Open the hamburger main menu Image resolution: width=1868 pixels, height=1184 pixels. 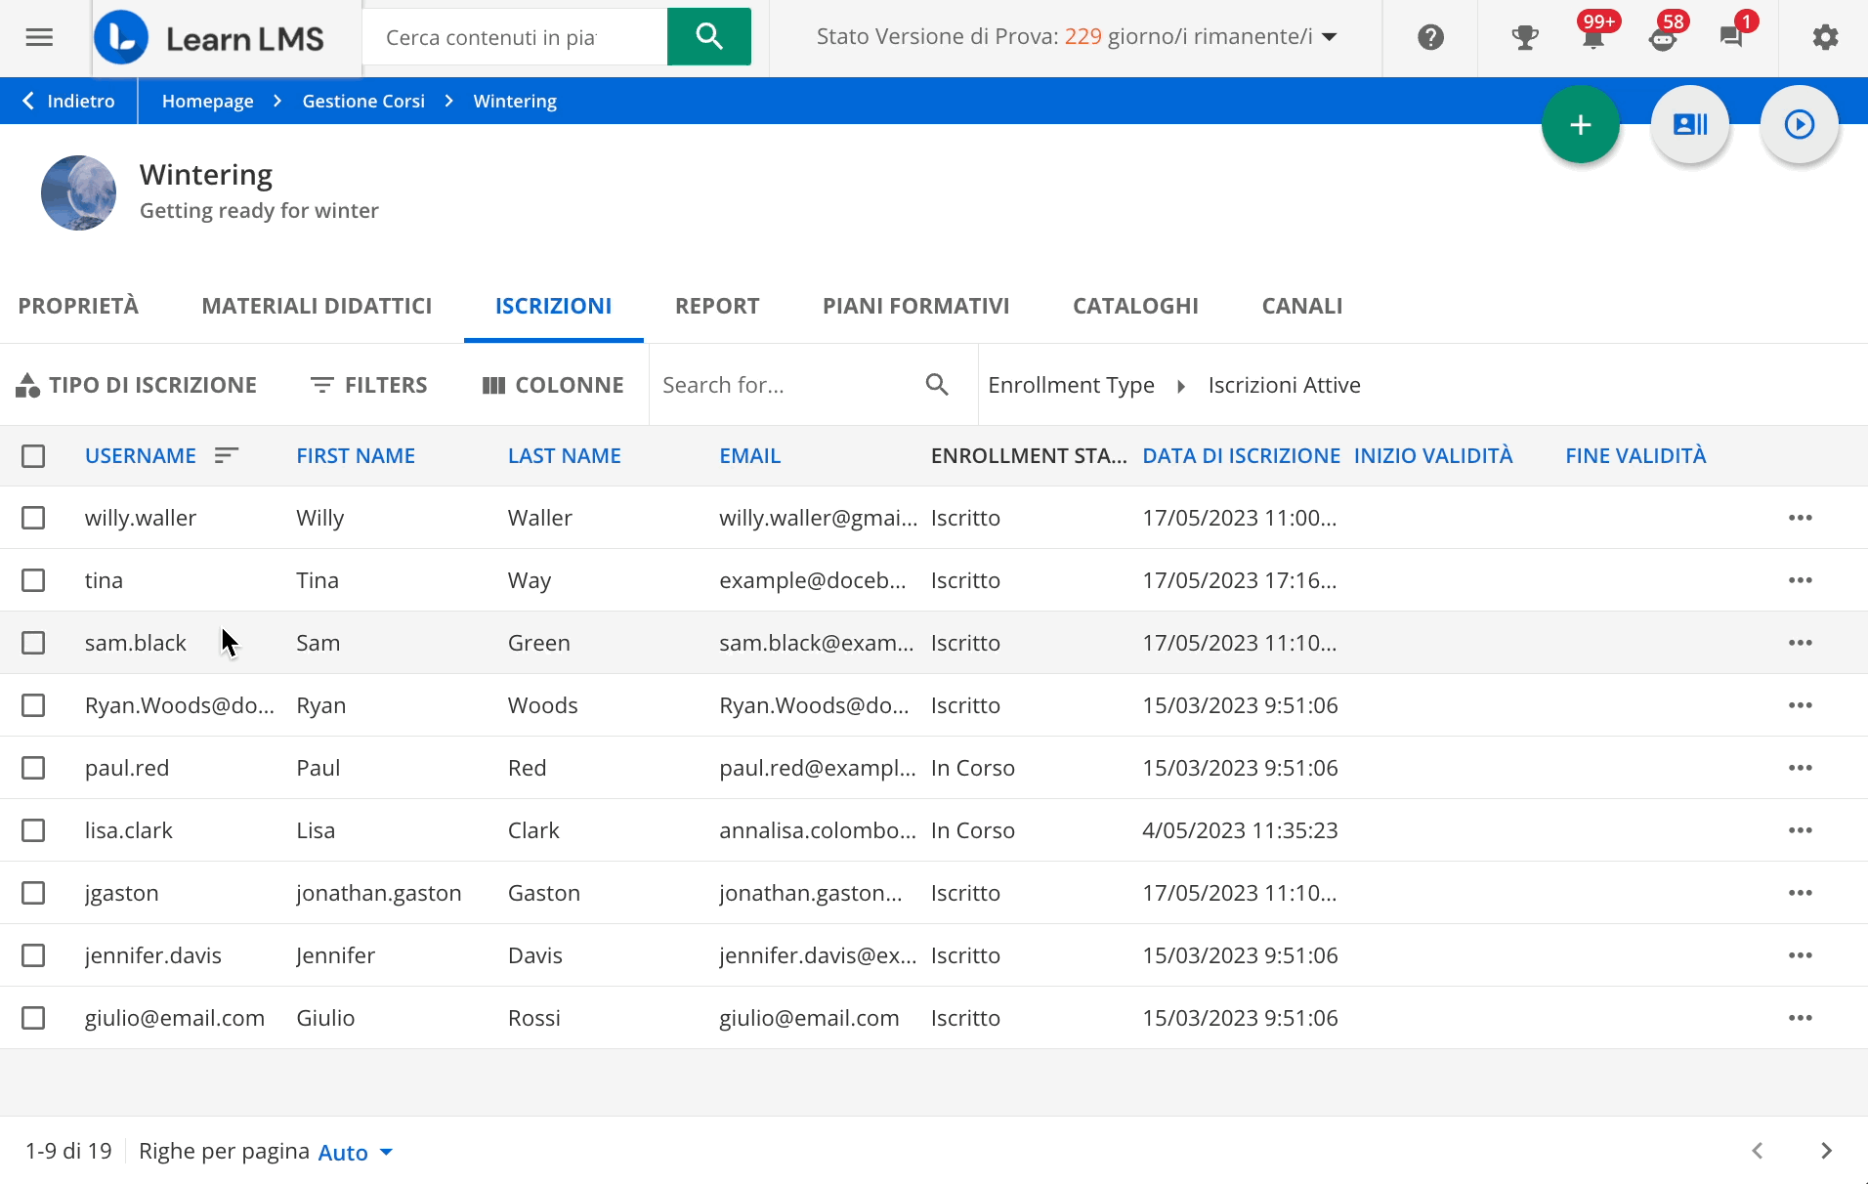[39, 38]
